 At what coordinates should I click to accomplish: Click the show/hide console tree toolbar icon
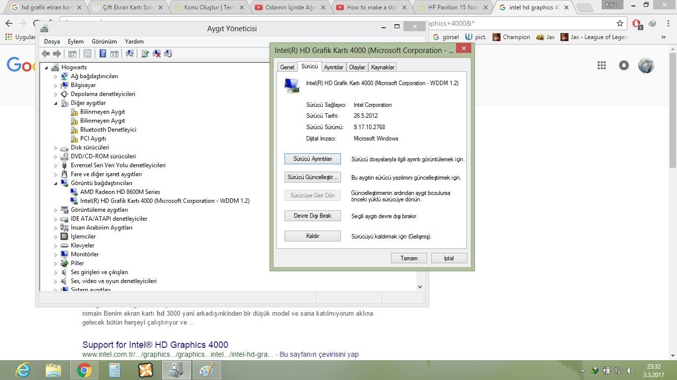72,53
